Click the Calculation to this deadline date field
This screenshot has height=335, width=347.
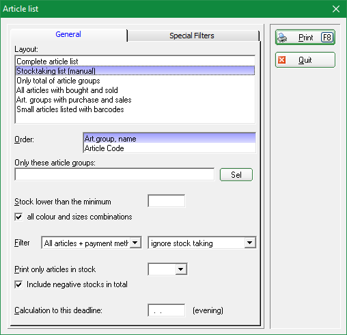coord(167,310)
